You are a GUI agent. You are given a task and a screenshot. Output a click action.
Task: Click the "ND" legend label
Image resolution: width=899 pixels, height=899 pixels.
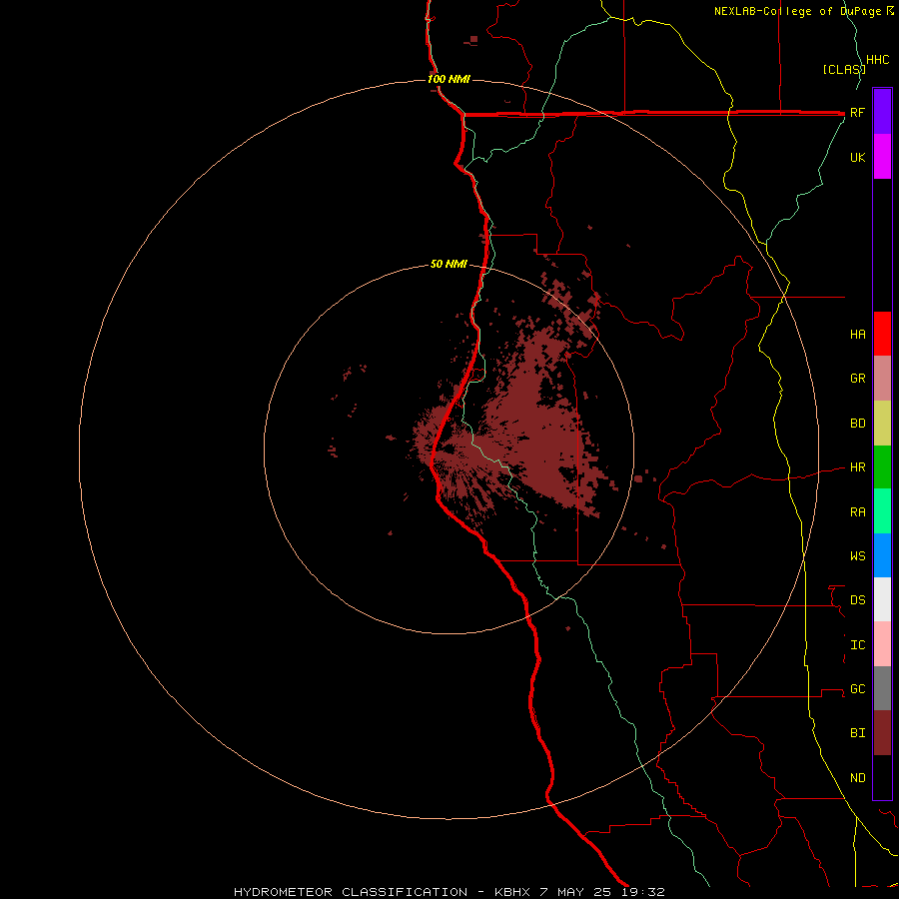[x=857, y=778]
